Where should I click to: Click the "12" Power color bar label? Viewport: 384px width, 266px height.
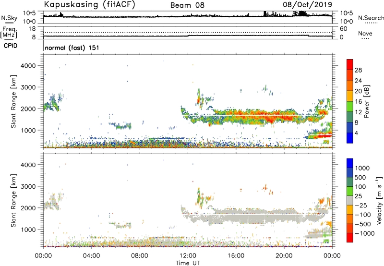[x=358, y=112]
